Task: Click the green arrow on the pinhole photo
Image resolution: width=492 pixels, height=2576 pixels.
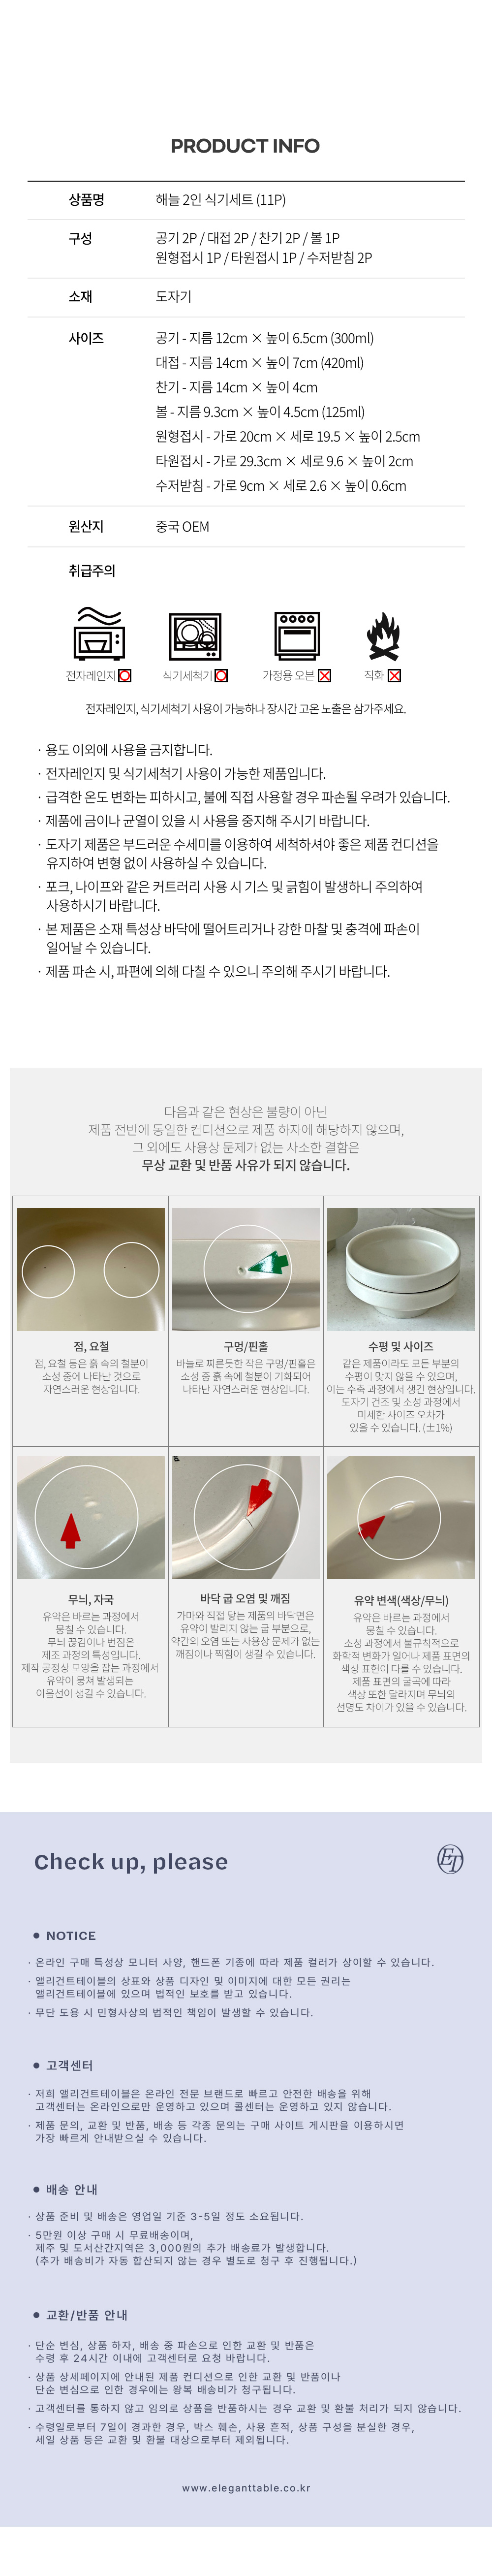Action: [267, 1266]
